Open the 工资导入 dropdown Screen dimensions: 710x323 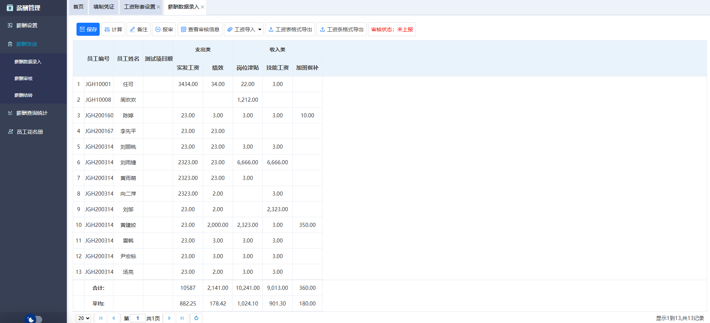[x=244, y=29]
